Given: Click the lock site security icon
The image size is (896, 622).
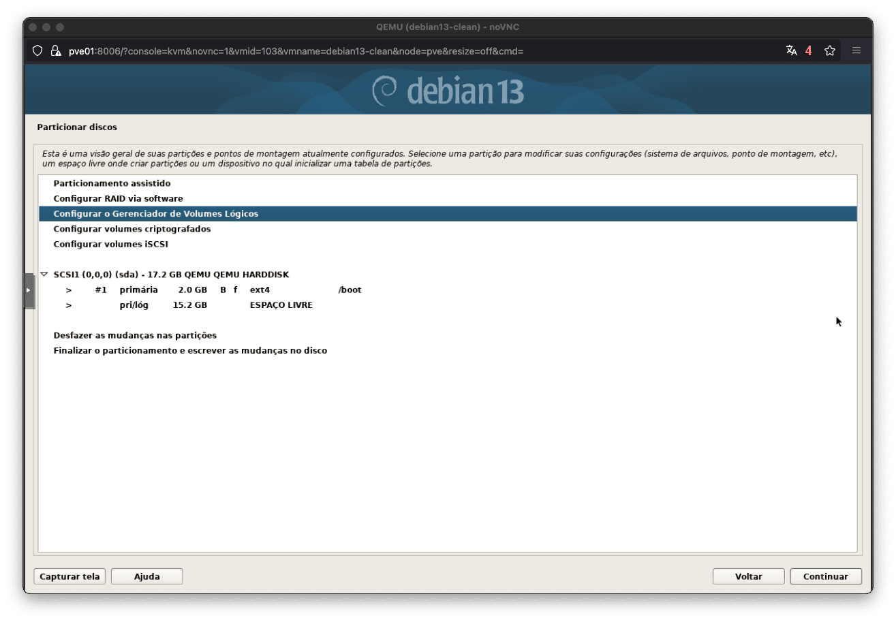Looking at the screenshot, I should tap(57, 51).
